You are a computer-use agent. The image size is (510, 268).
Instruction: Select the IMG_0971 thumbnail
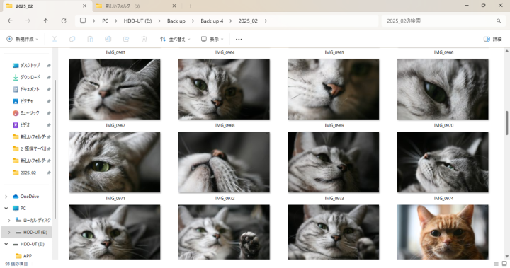pyautogui.click(x=115, y=162)
